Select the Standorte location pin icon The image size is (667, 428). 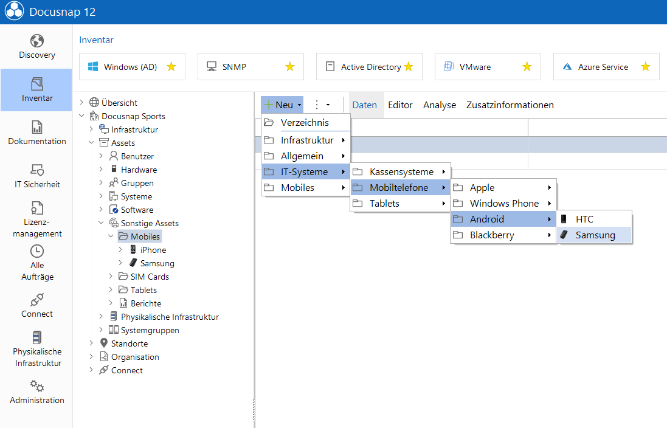click(104, 343)
